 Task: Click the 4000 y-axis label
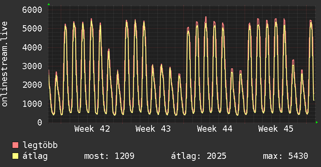32,47
